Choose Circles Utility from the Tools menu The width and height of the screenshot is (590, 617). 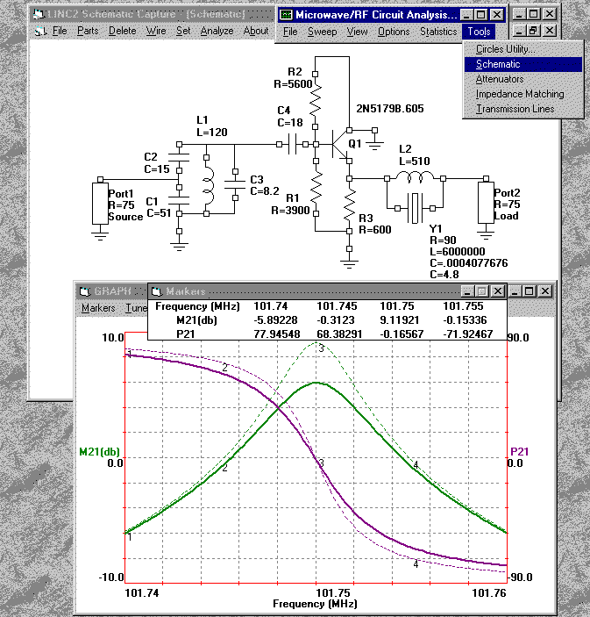point(505,49)
